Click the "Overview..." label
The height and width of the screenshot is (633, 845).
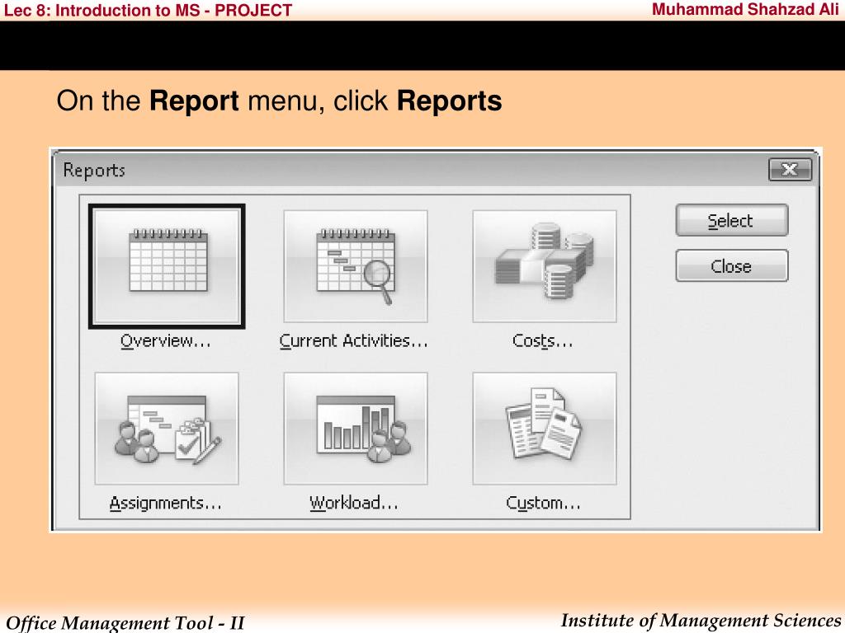coord(165,341)
